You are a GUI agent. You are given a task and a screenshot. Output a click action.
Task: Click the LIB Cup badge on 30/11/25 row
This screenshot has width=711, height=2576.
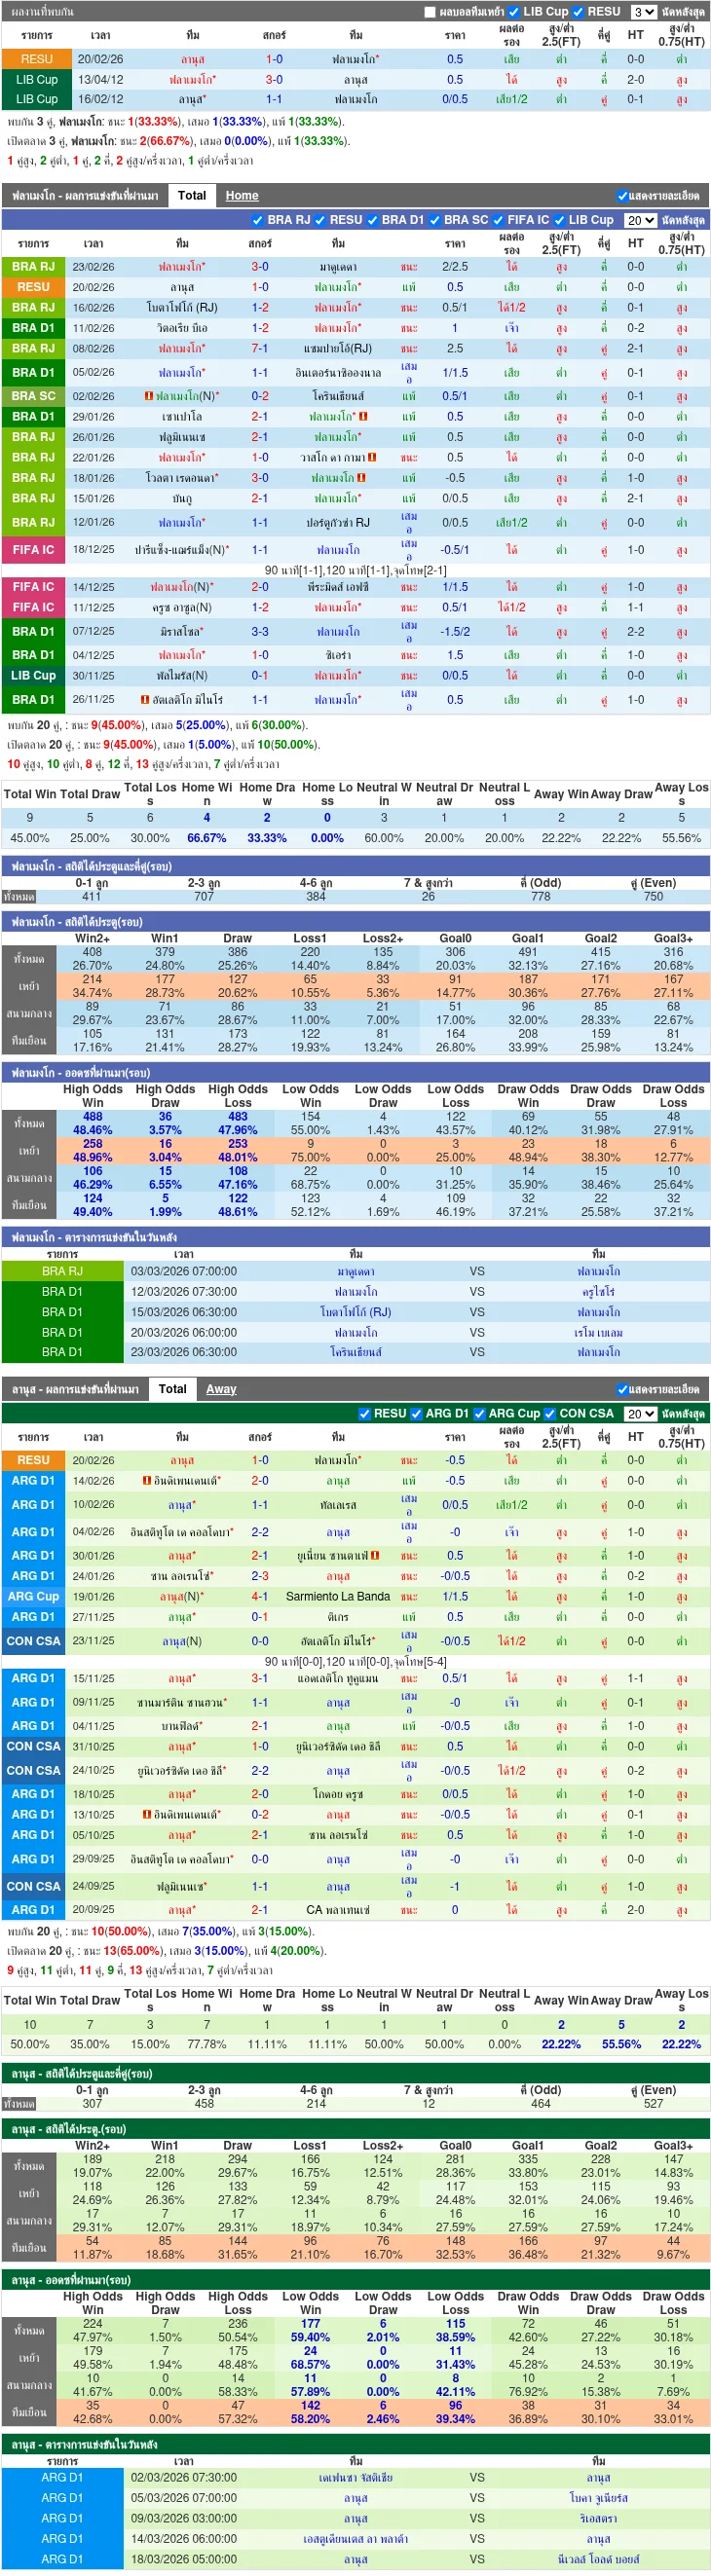tap(33, 675)
